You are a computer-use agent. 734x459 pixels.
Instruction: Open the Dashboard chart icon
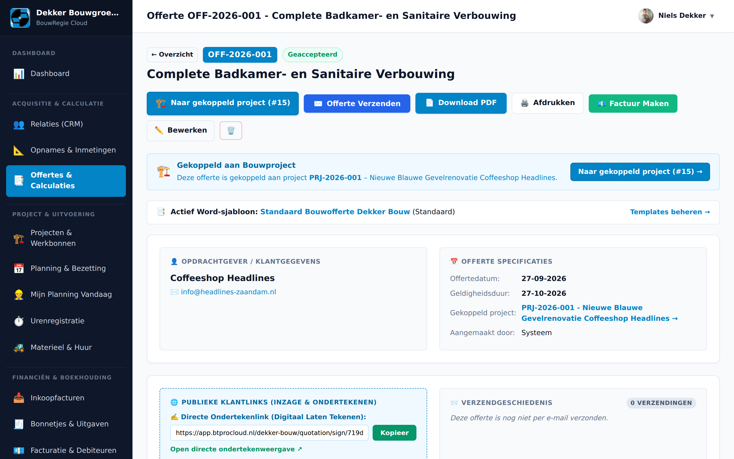(19, 74)
